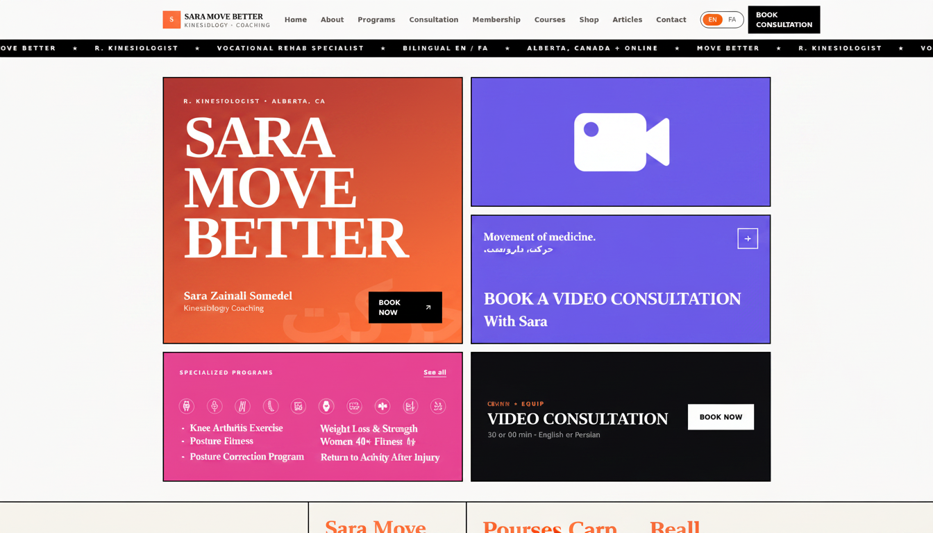Click the Book a Video Consultation heading
This screenshot has height=533, width=933.
(612, 299)
